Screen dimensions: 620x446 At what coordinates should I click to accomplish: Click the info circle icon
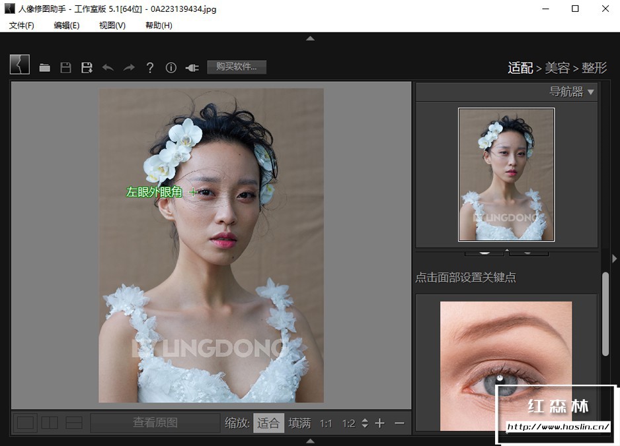[171, 67]
